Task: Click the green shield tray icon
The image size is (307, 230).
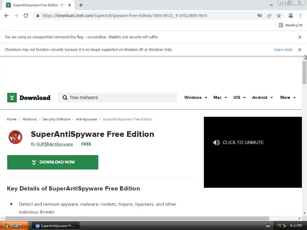Action: (x=285, y=226)
